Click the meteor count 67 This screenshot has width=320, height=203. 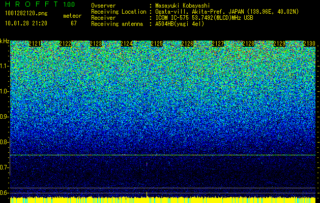[74, 23]
